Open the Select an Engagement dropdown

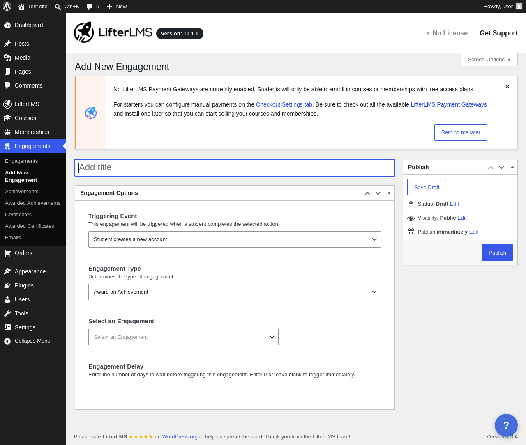[x=183, y=337]
